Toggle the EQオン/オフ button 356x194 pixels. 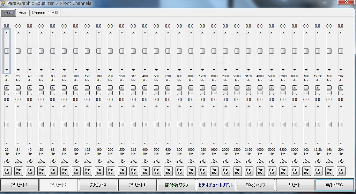256,185
